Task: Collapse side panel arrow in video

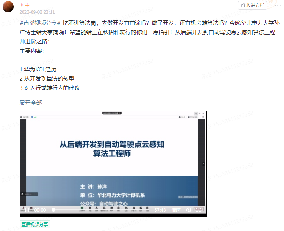Action: [204, 164]
